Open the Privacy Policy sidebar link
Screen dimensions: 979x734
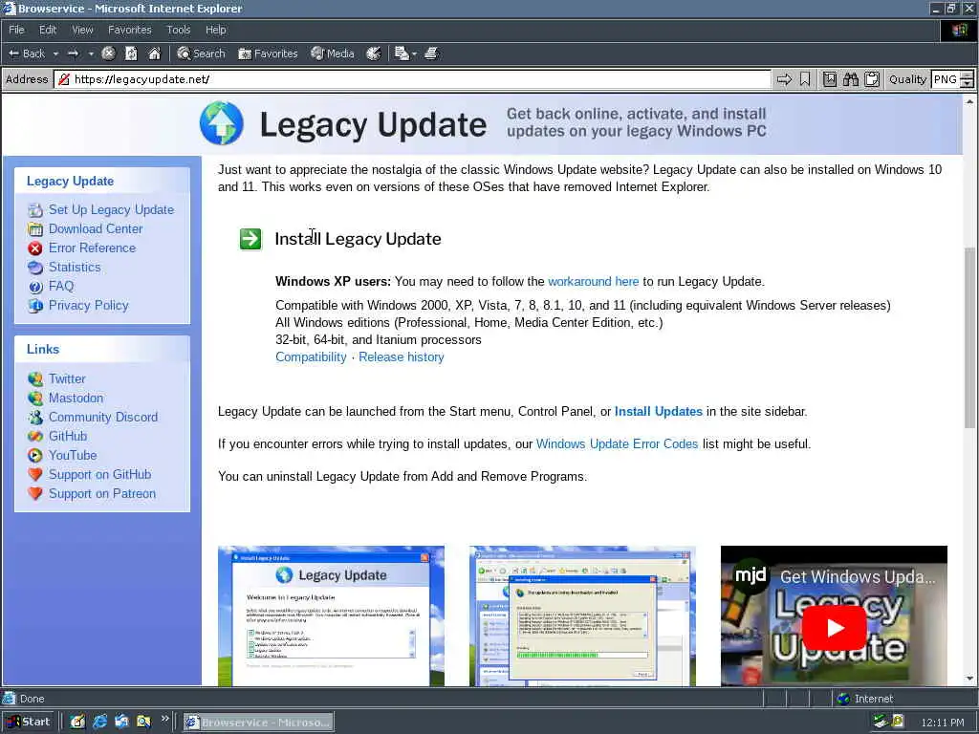pyautogui.click(x=88, y=305)
